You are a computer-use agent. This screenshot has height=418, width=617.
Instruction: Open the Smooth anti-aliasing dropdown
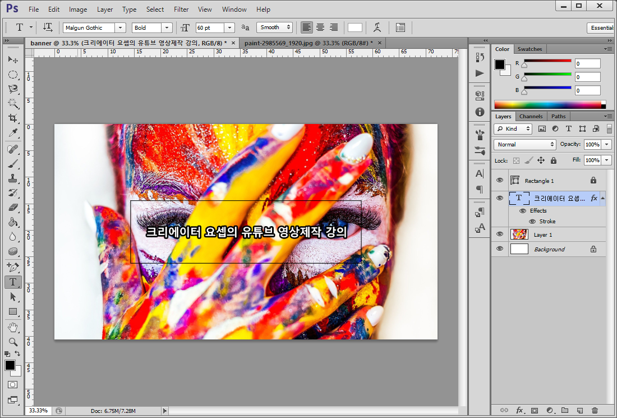pyautogui.click(x=275, y=27)
